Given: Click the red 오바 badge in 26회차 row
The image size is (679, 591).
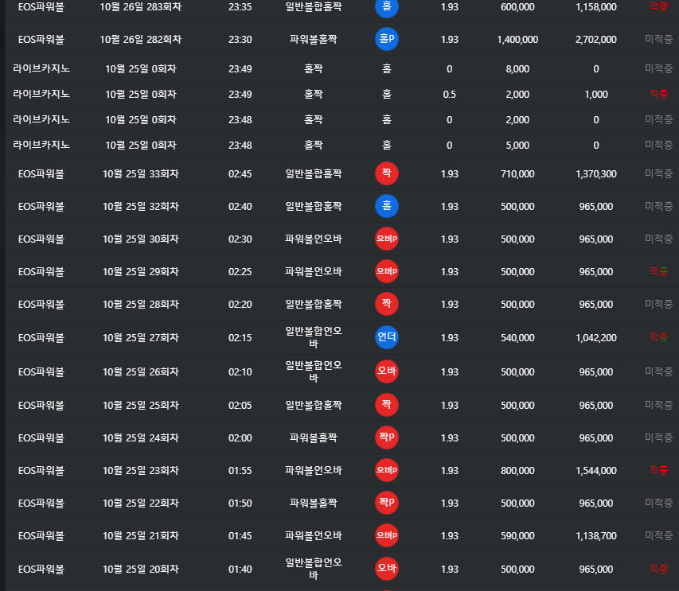Looking at the screenshot, I should [x=386, y=371].
